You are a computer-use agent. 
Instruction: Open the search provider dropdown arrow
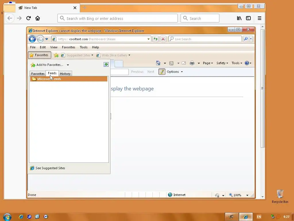(251, 39)
